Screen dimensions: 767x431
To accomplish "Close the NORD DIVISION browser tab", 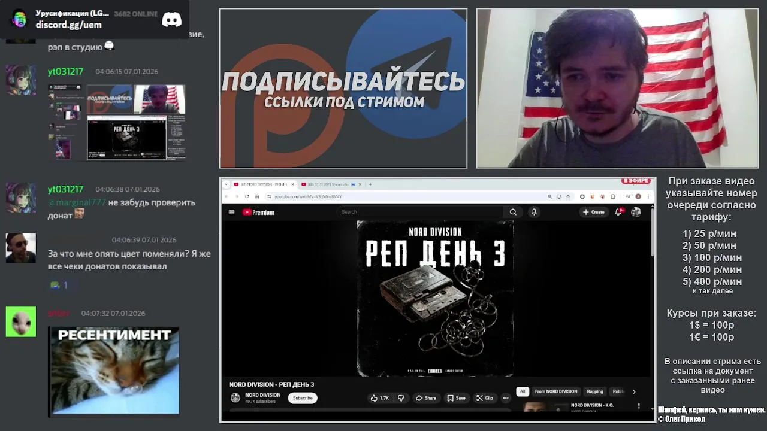I will tap(293, 184).
